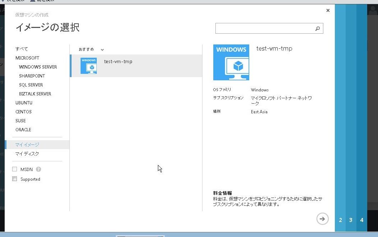The height and width of the screenshot is (237, 378).
Task: Click the East Asia location value
Action: [x=259, y=112]
